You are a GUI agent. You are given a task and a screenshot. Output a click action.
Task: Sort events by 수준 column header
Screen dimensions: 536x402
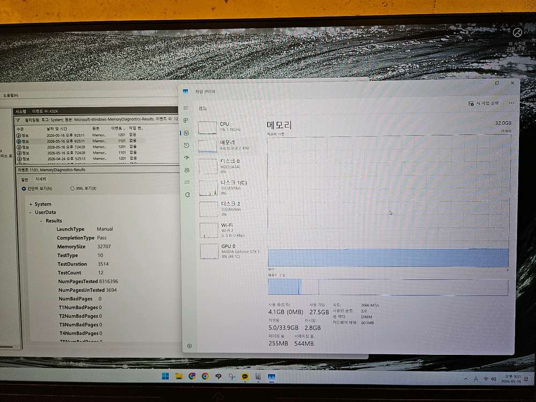click(x=20, y=129)
